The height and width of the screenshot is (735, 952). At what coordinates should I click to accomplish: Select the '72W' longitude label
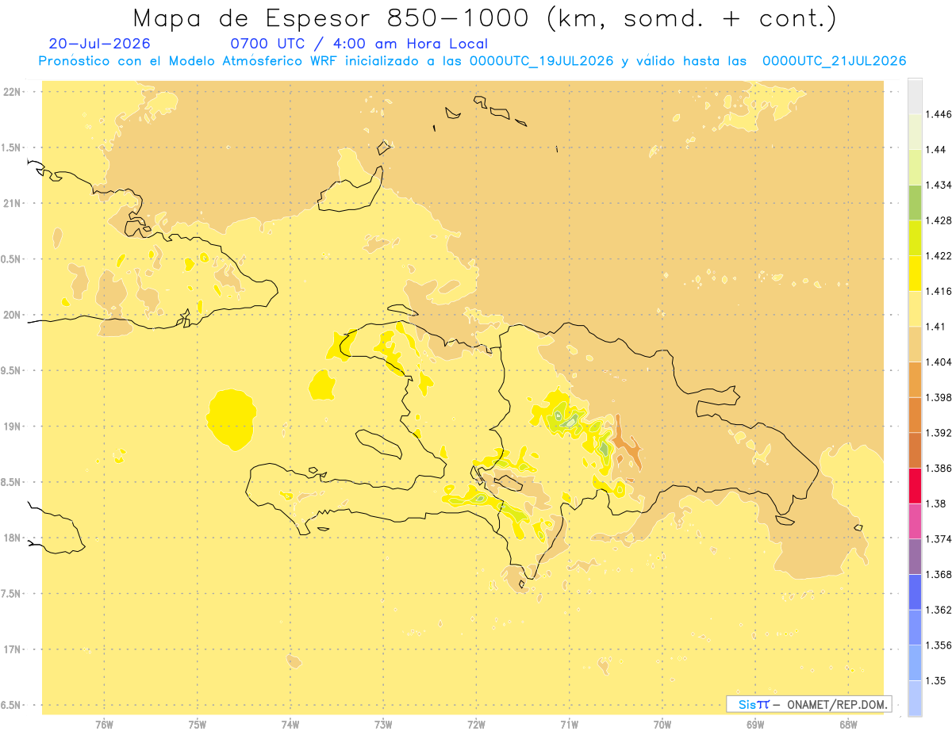pyautogui.click(x=477, y=725)
